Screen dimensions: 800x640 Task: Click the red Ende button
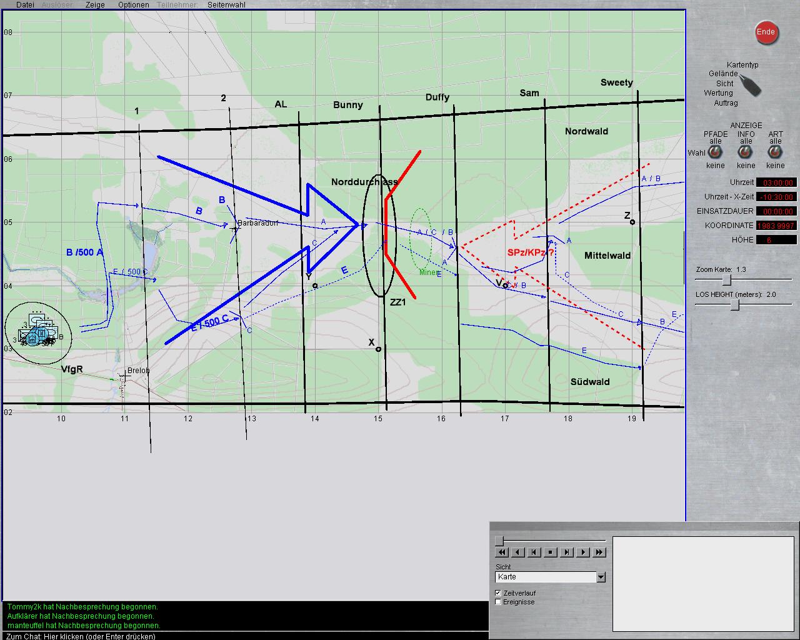click(766, 32)
